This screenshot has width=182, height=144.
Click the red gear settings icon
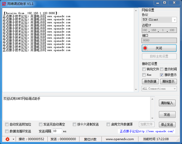click(x=7, y=139)
